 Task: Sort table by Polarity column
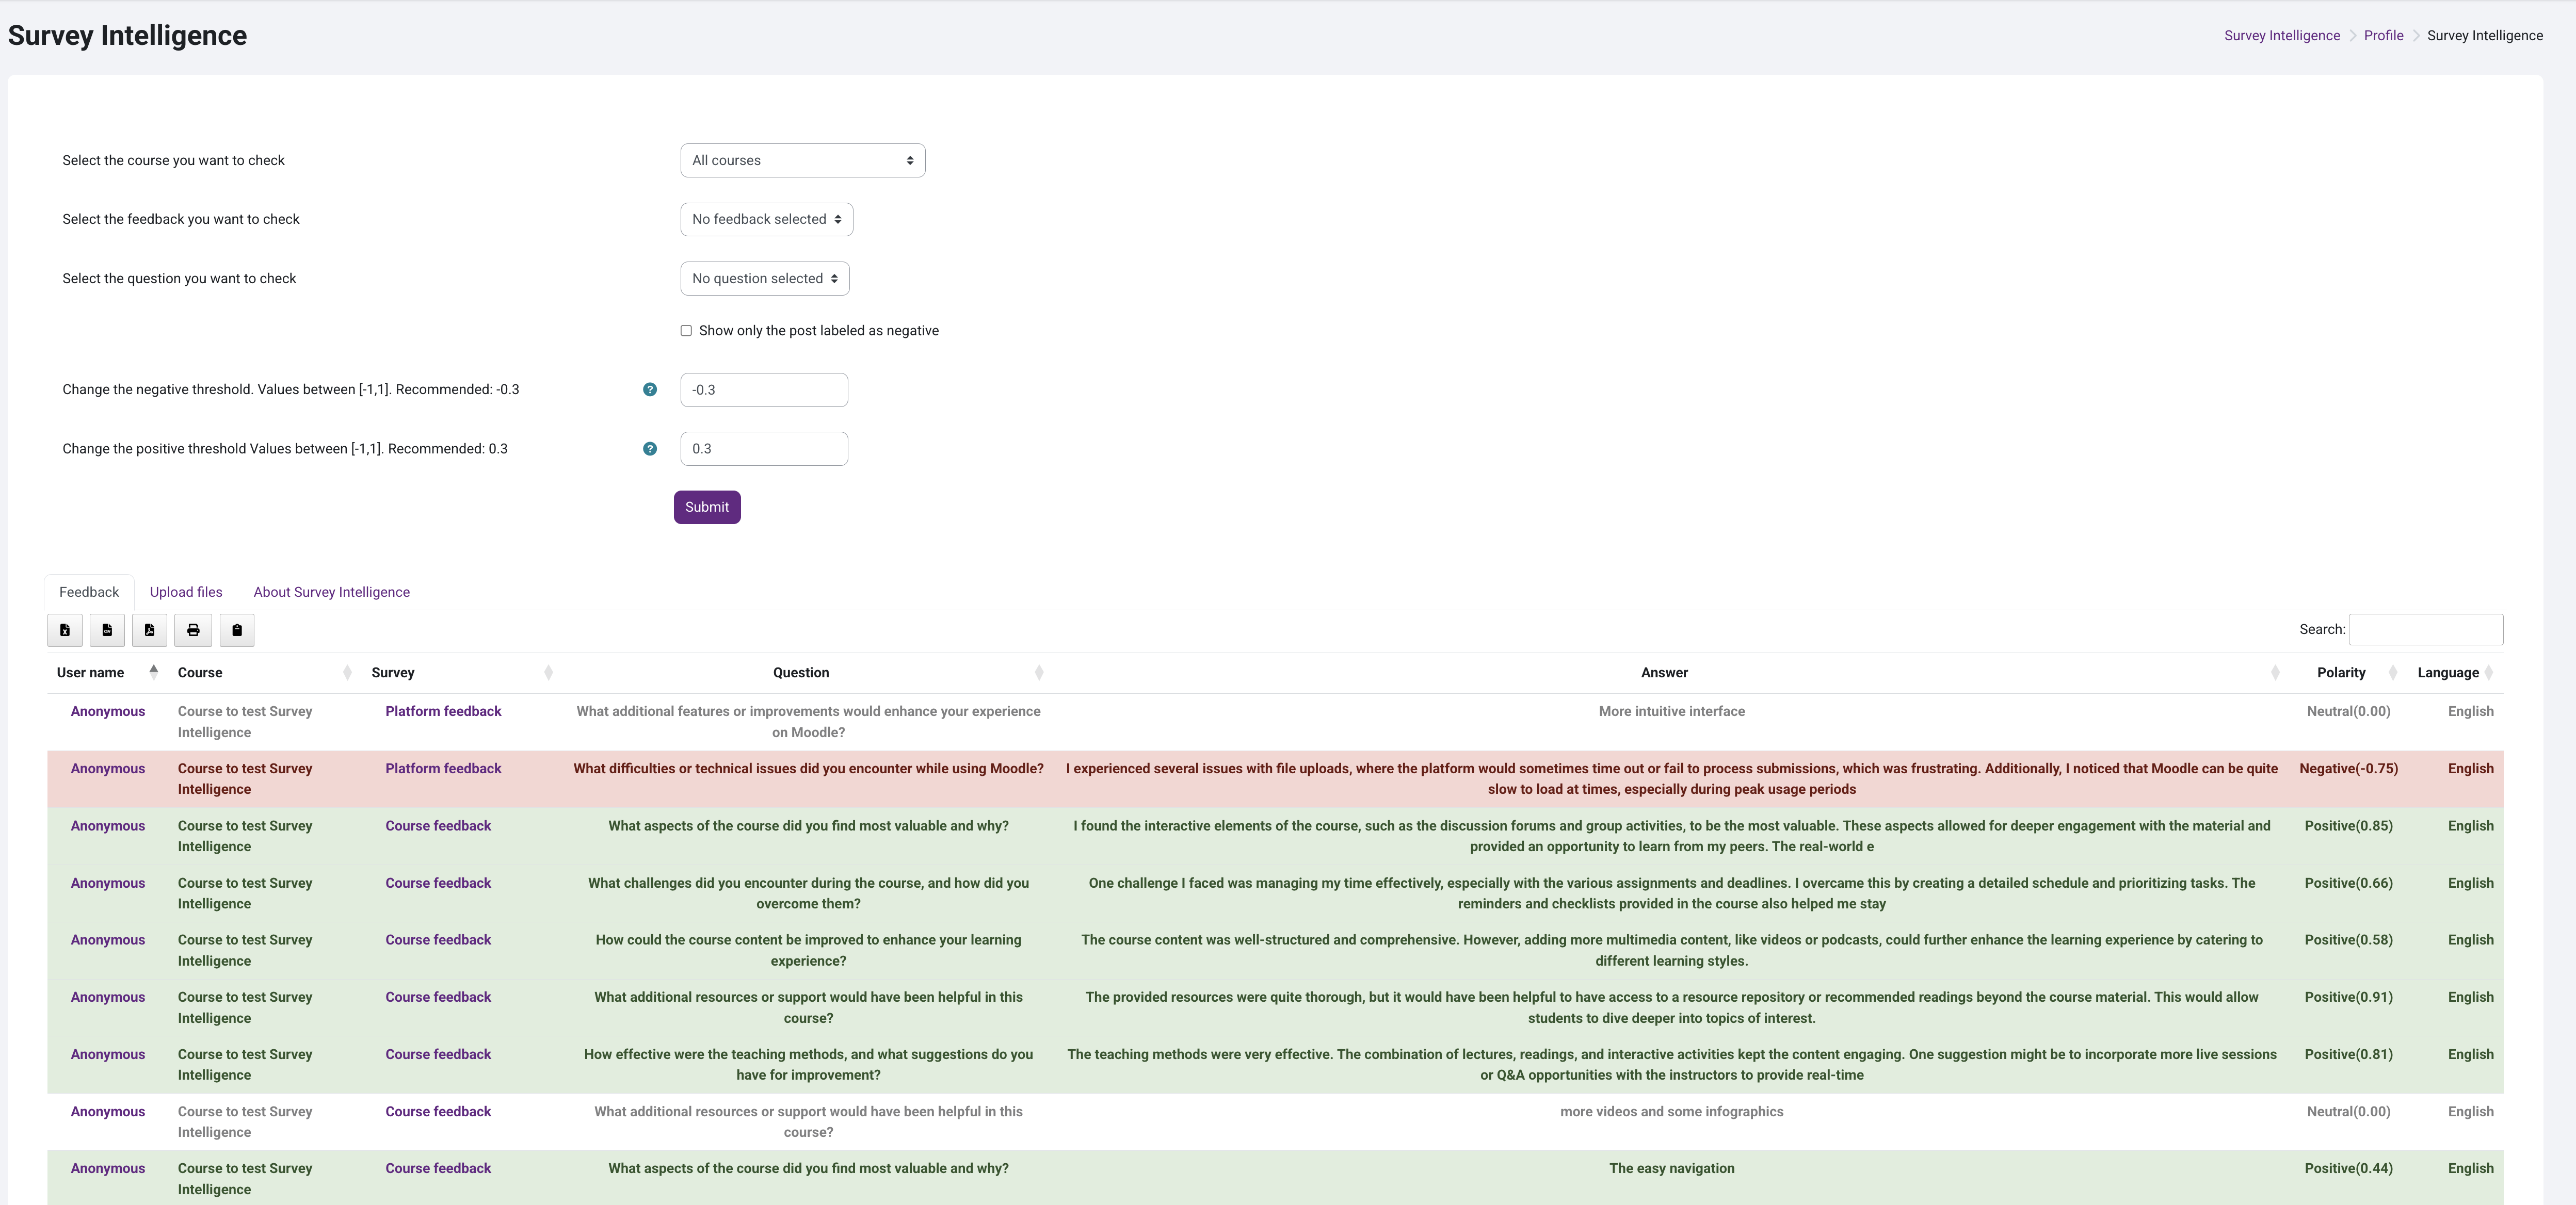(x=2340, y=673)
